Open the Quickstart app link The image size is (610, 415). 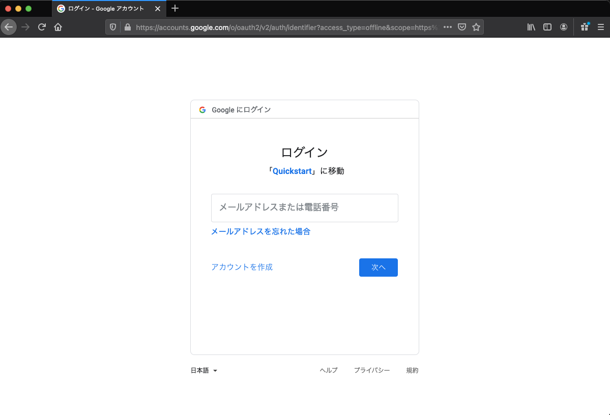292,171
